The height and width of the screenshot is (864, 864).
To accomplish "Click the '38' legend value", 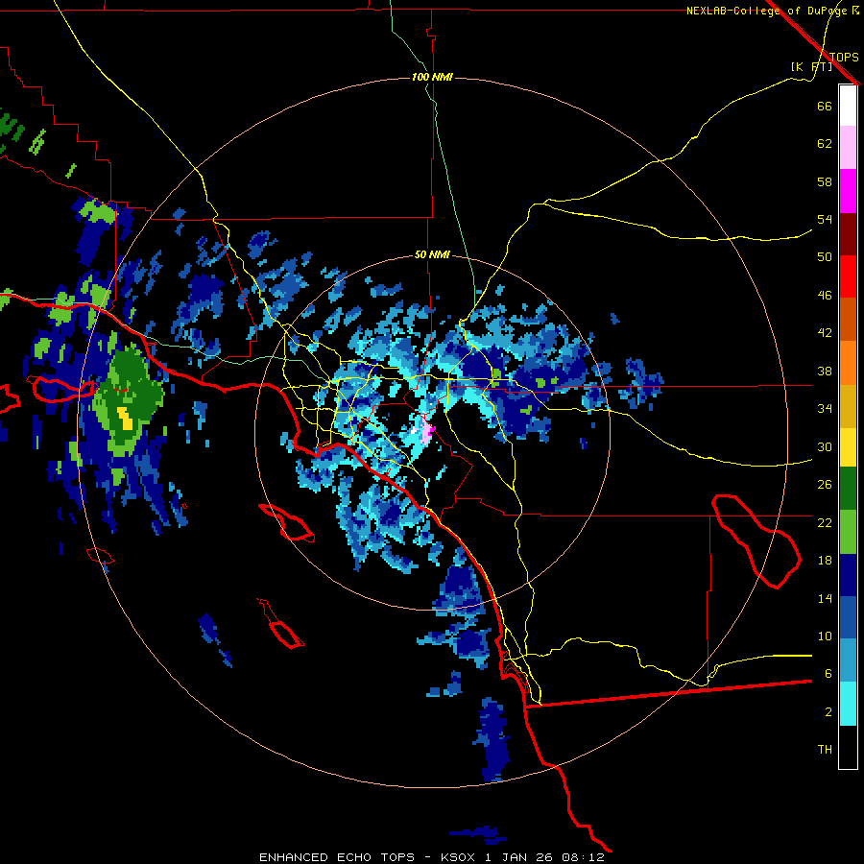I will (825, 371).
